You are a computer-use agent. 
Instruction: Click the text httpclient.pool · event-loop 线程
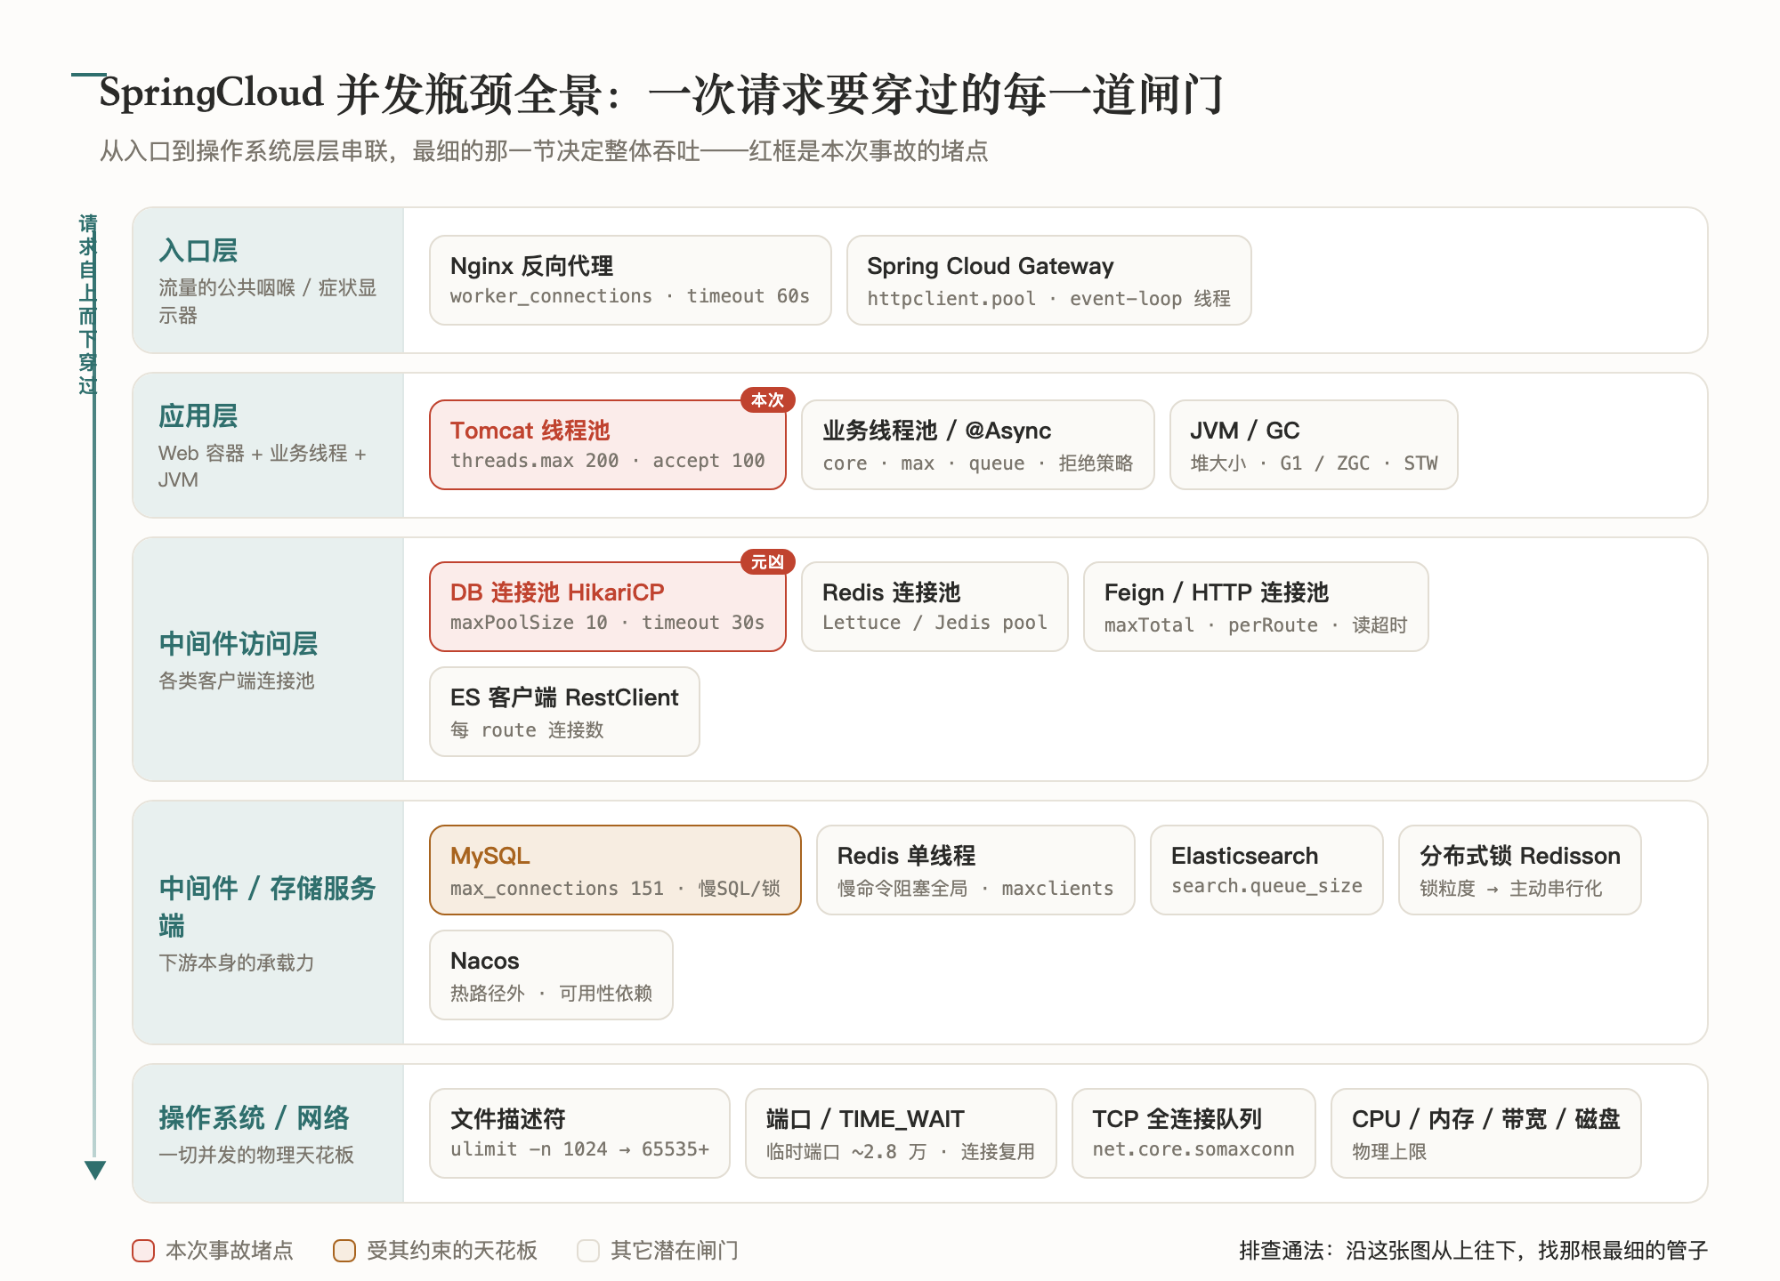click(1048, 299)
